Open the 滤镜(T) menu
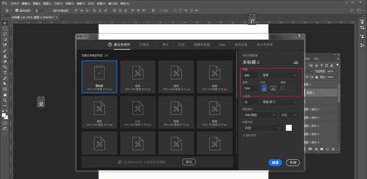The width and height of the screenshot is (367, 179). (81, 3)
